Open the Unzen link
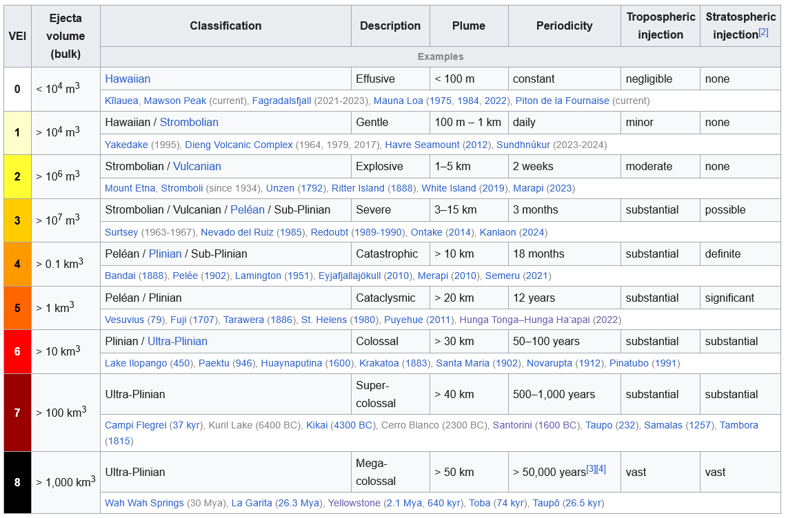786x518 pixels. click(280, 188)
